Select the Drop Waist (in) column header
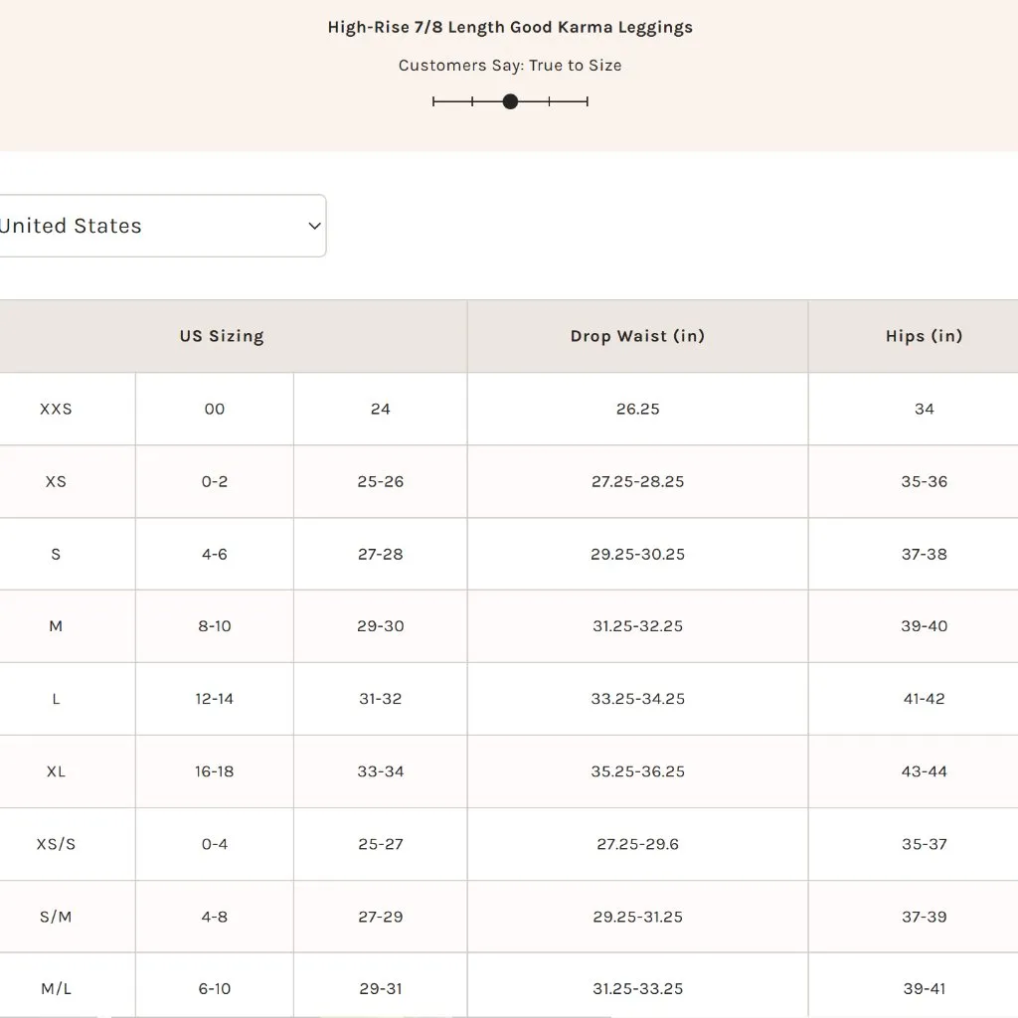Viewport: 1018px width, 1018px height. pos(637,336)
